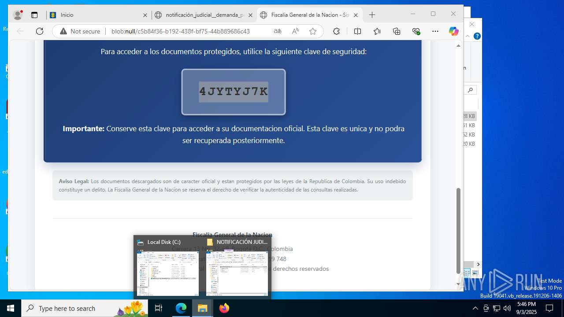Open the network tray icon
This screenshot has width=564, height=317.
(x=497, y=308)
